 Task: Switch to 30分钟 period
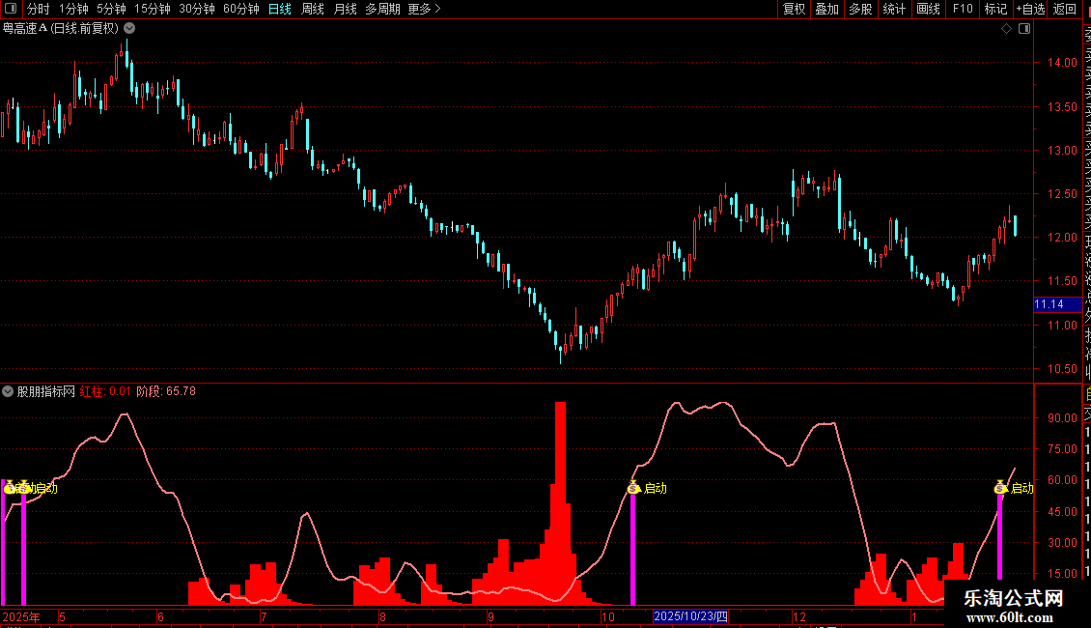click(x=196, y=9)
